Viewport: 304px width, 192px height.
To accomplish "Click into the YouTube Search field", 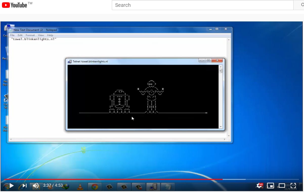I will 203,5.
